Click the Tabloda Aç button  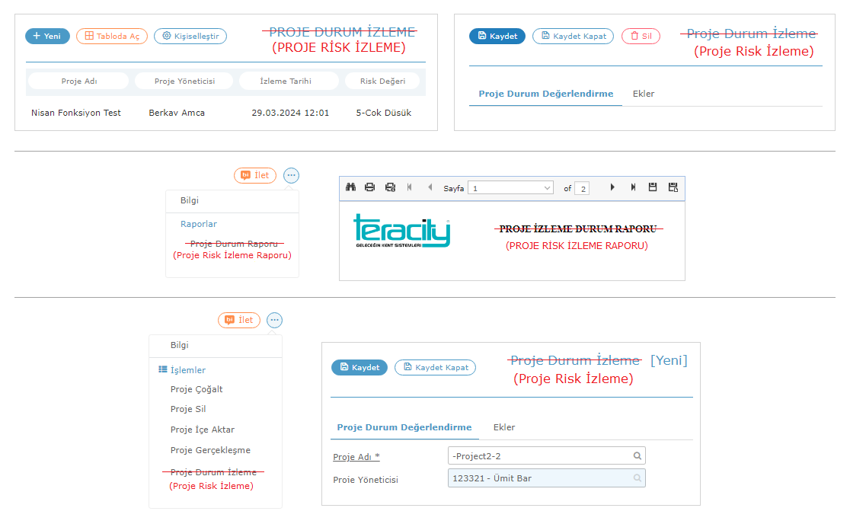tap(111, 36)
